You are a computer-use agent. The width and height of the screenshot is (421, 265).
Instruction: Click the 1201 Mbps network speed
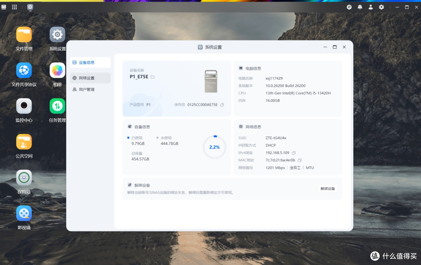point(275,168)
